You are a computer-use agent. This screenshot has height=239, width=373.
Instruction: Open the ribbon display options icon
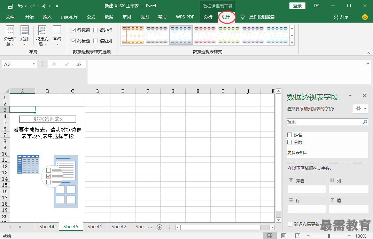(x=317, y=6)
